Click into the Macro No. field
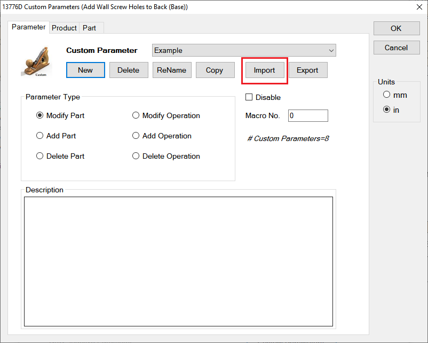This screenshot has height=343, width=428. (308, 115)
